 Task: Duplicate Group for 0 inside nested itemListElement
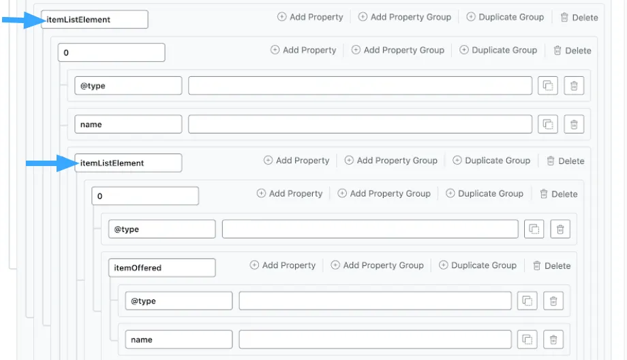[x=485, y=193]
